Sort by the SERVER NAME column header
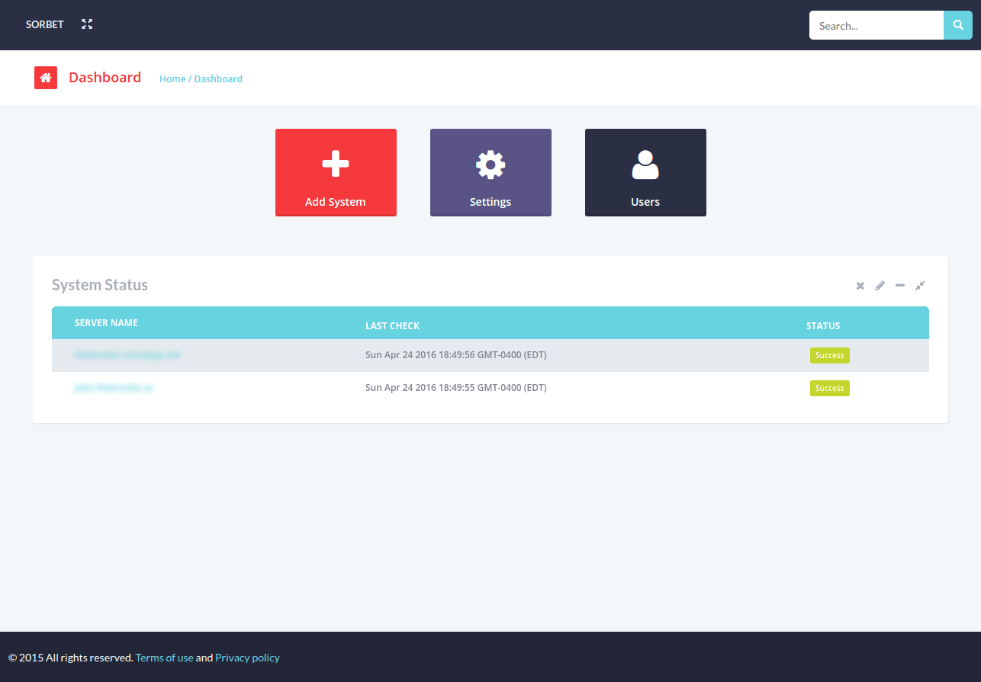 click(x=106, y=322)
